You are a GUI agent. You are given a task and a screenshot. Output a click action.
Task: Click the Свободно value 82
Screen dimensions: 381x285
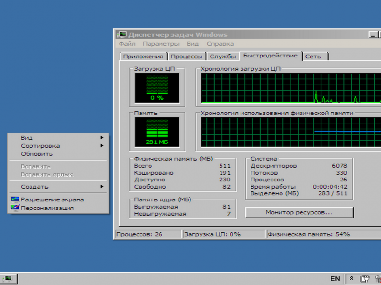pyautogui.click(x=226, y=187)
